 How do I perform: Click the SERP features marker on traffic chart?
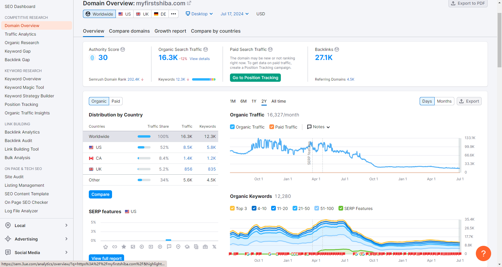(309, 153)
